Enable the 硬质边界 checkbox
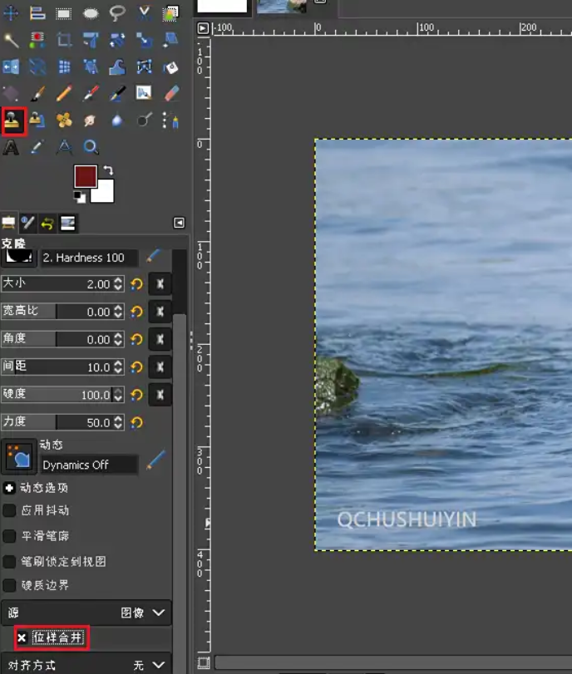Image resolution: width=572 pixels, height=674 pixels. pos(10,585)
